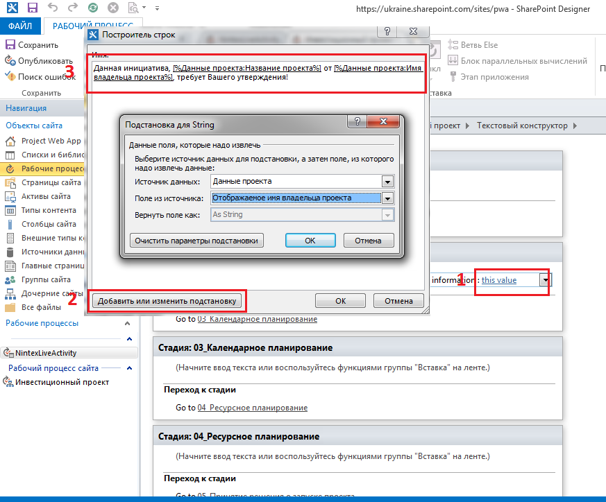Screen dimensions: 606x502
Task: Click the Все файлы folder icon
Action: [10, 308]
